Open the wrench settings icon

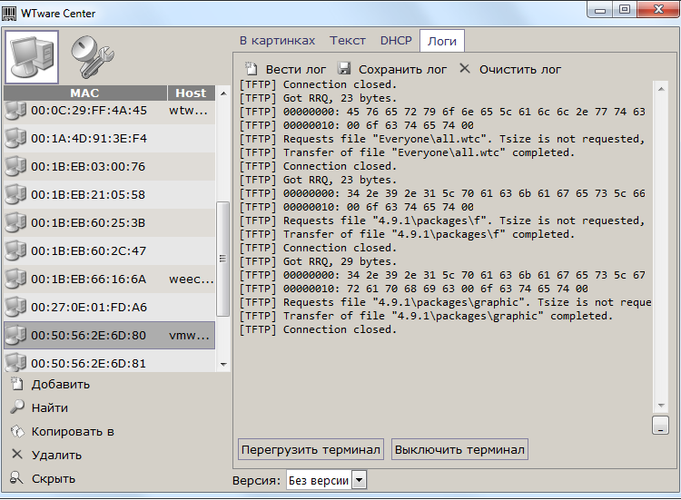(91, 56)
